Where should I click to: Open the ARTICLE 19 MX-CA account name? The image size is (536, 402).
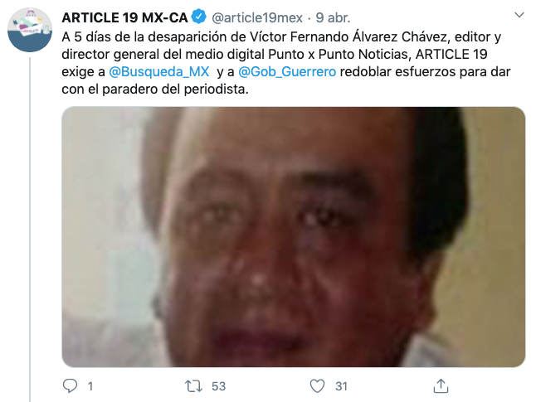tap(124, 17)
